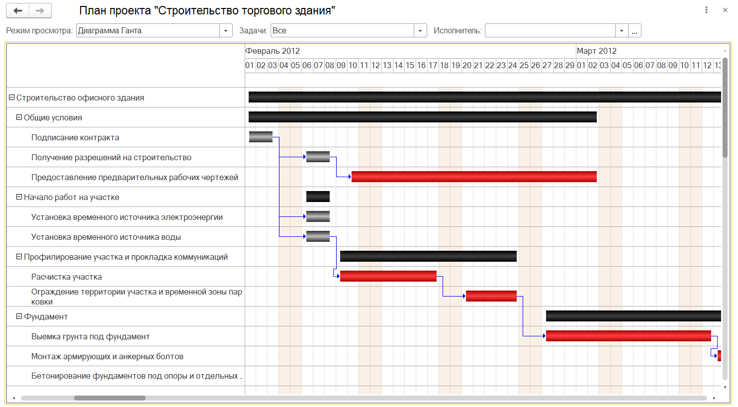Click the forward navigation arrow
The height and width of the screenshot is (407, 738).
(x=40, y=10)
